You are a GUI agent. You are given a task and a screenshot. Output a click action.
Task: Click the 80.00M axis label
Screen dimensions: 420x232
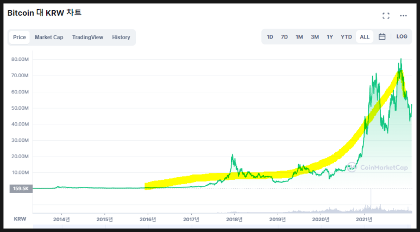20,59
